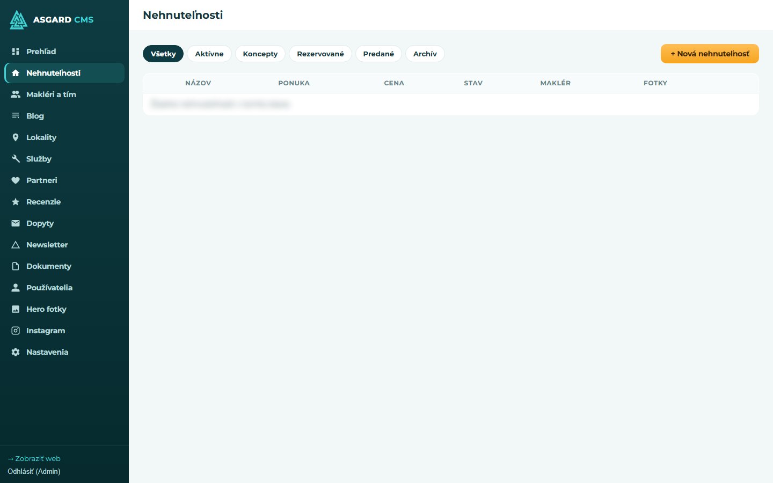
Task: Click the NÁZOV column header
Action: coord(198,83)
